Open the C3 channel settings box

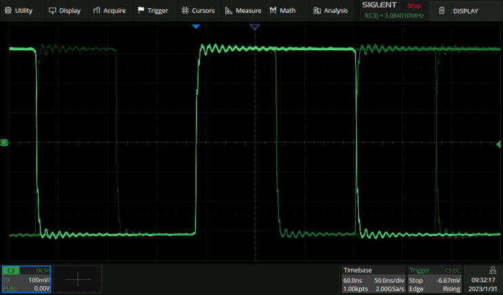click(x=26, y=279)
